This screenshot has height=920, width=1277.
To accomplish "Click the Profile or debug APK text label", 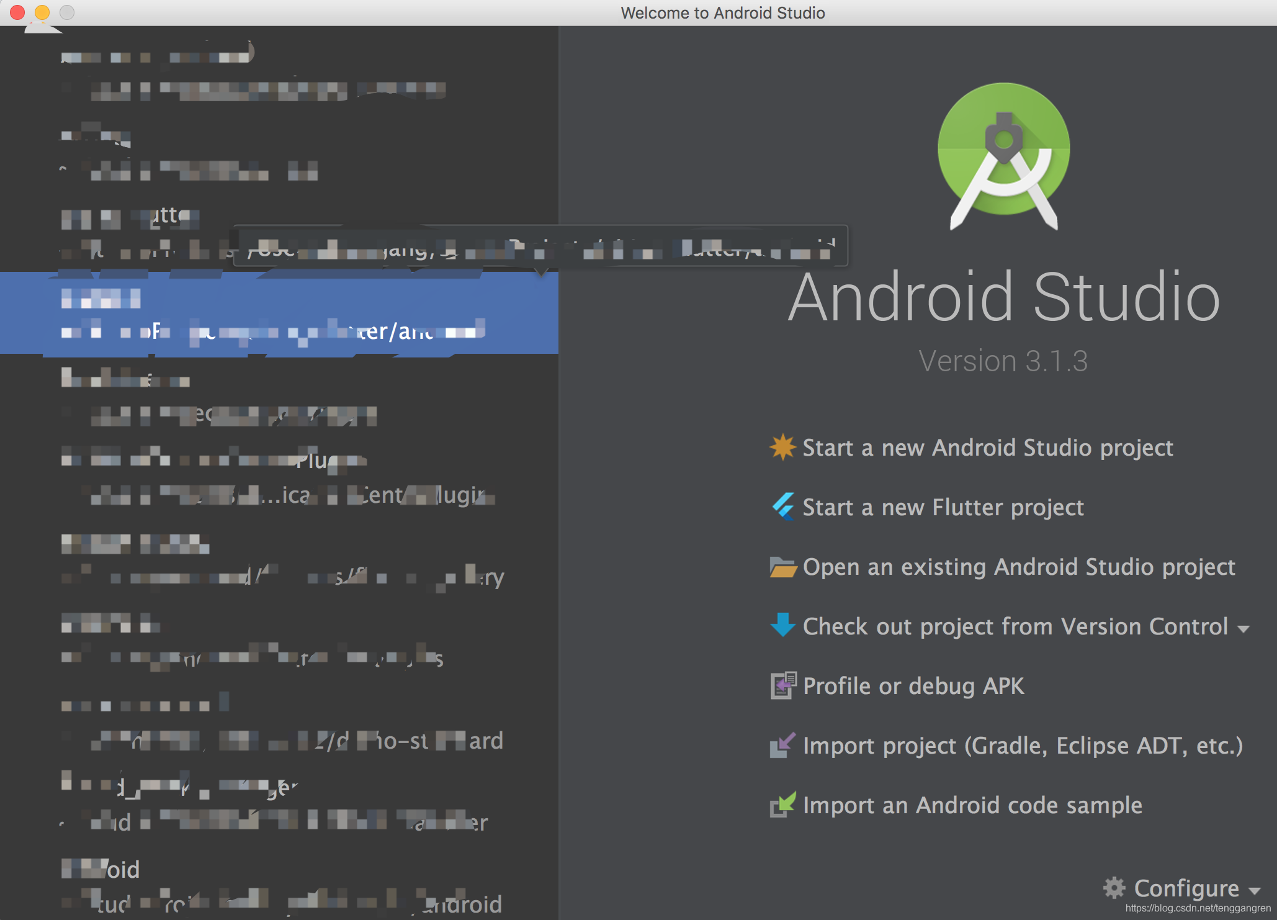I will point(912,686).
